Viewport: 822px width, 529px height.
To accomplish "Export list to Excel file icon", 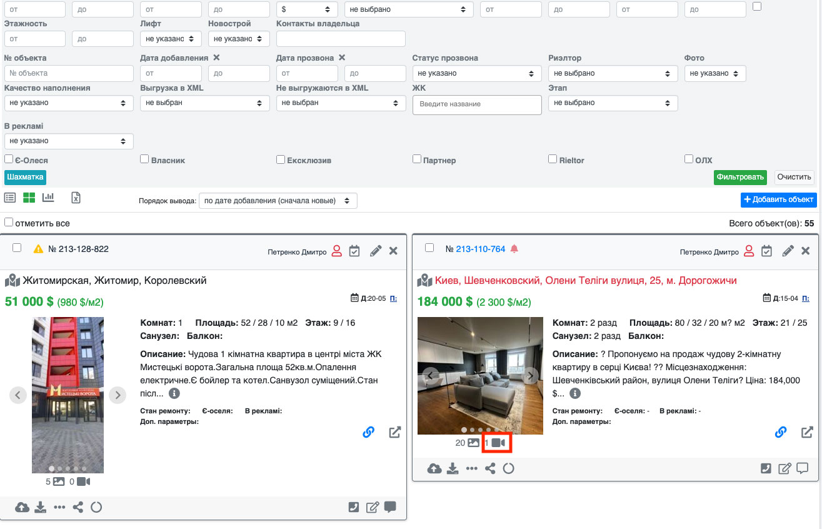I will [x=76, y=198].
